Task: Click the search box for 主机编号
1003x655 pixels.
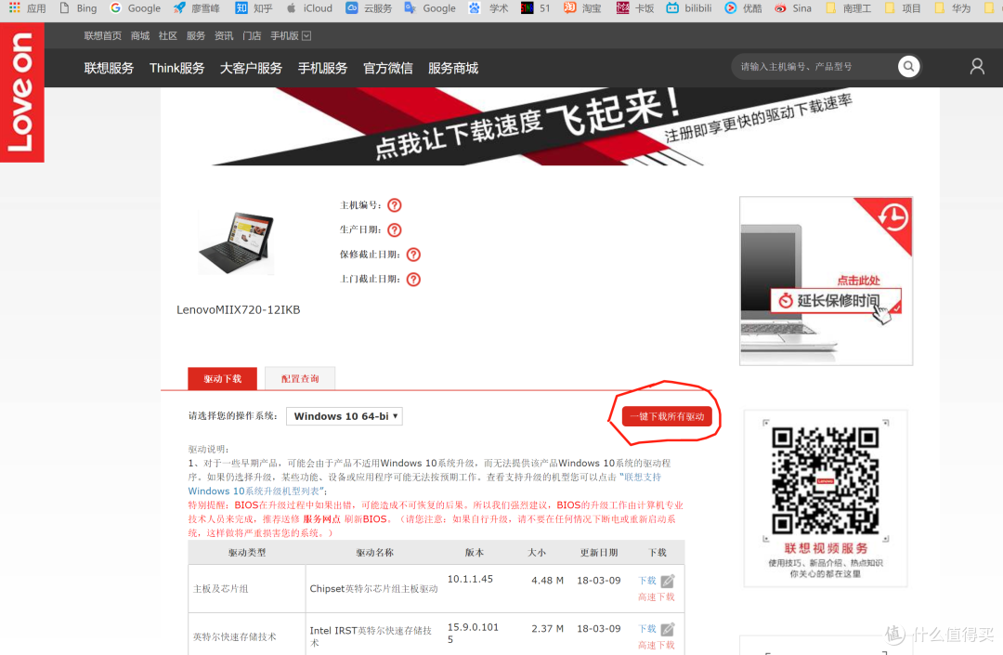Action: (815, 67)
